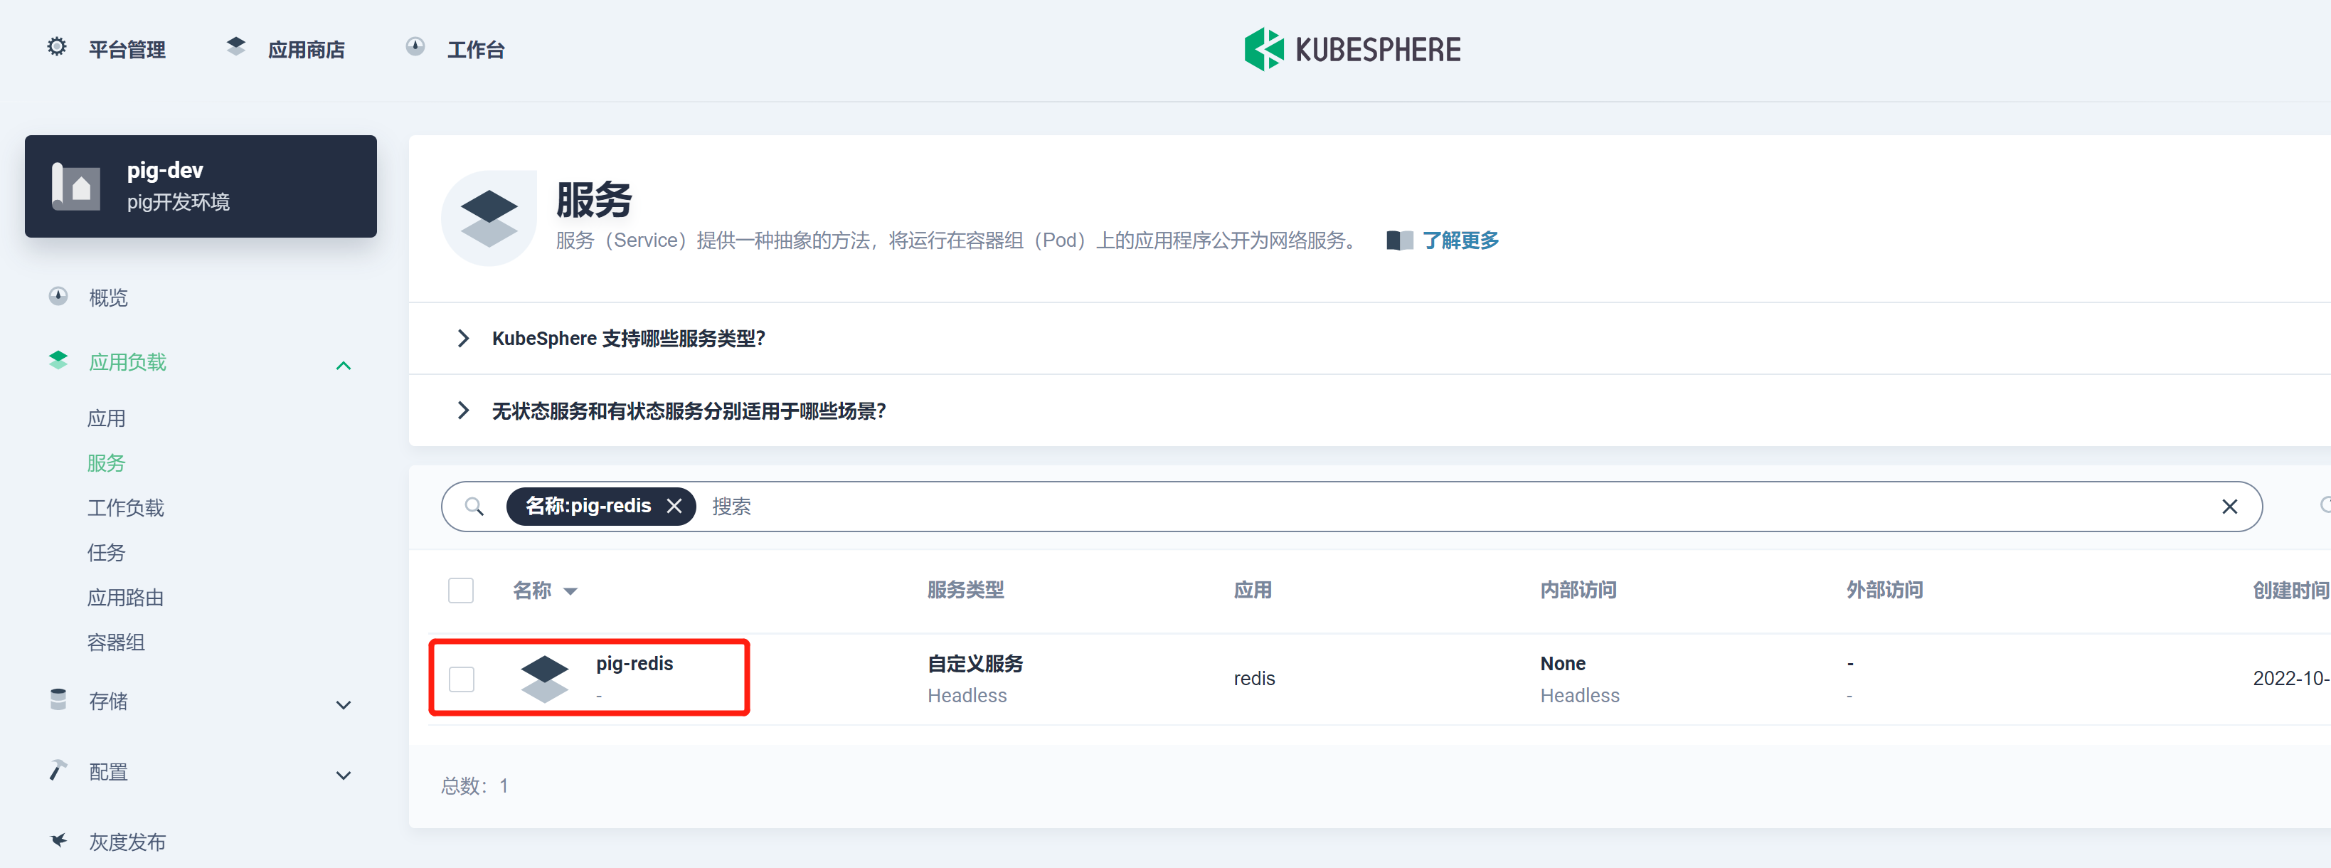Screen dimensions: 2331x868
Task: Clear the search bar with X
Action: pyautogui.click(x=2229, y=507)
